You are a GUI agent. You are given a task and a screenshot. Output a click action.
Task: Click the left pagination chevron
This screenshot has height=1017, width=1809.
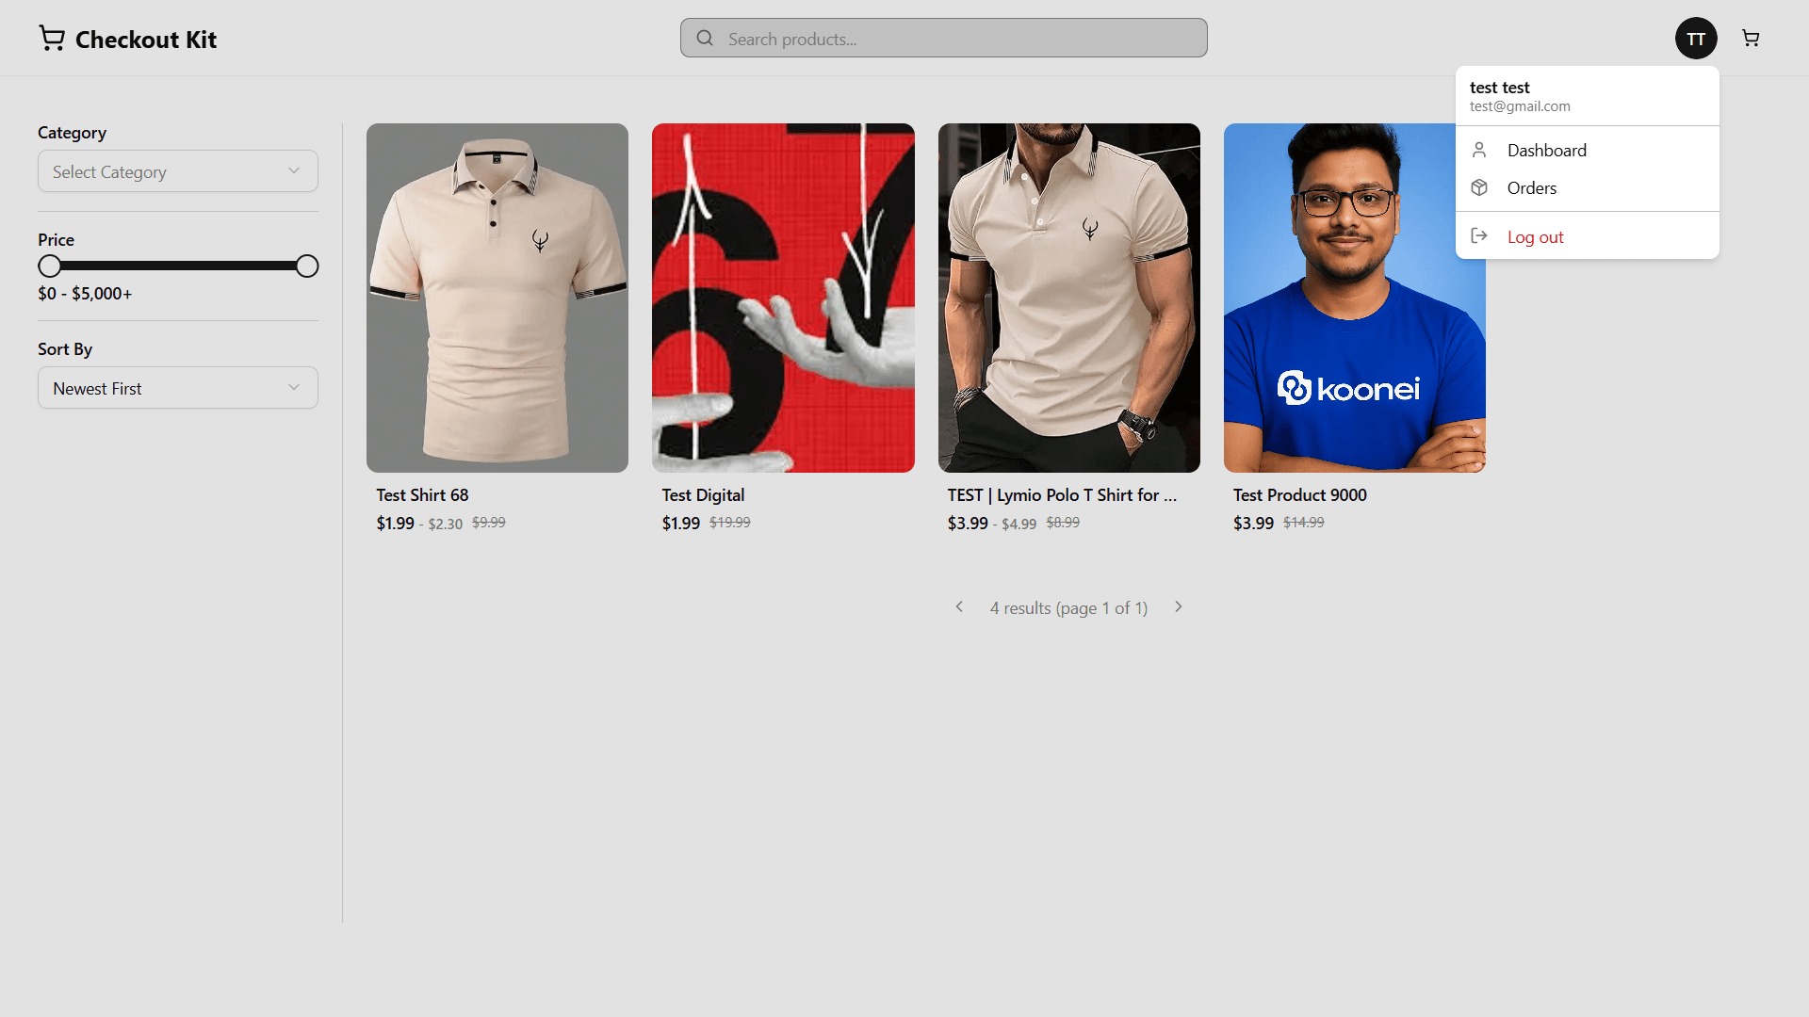point(959,606)
